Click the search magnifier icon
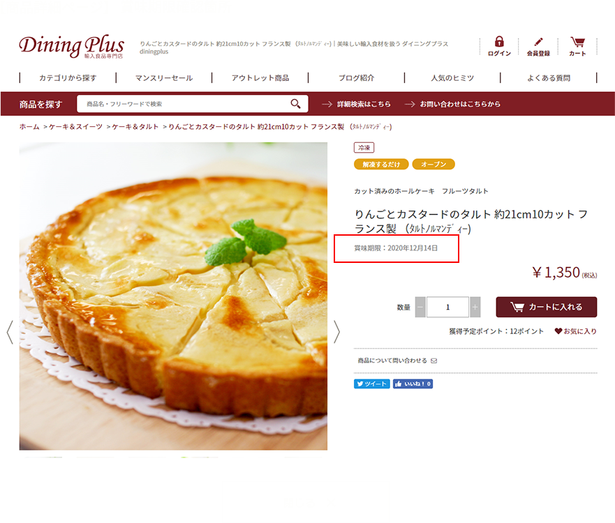The image size is (615, 523). (x=295, y=104)
